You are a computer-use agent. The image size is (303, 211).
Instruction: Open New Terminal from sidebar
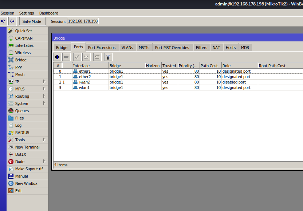click(x=27, y=147)
